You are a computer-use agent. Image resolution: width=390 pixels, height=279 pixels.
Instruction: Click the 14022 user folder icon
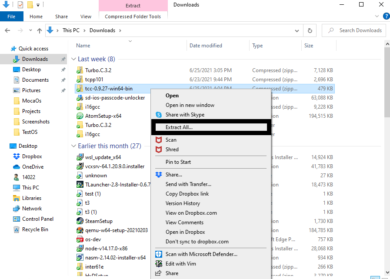pyautogui.click(x=17, y=177)
